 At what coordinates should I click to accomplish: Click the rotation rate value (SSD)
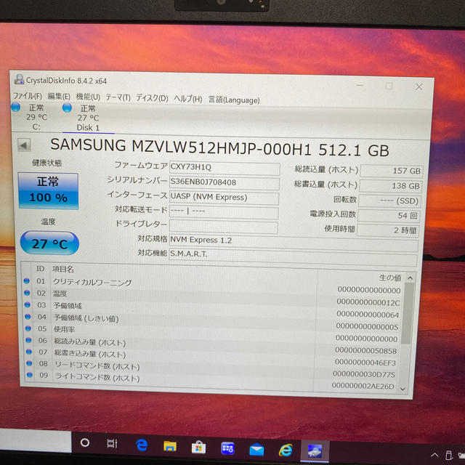click(x=389, y=201)
